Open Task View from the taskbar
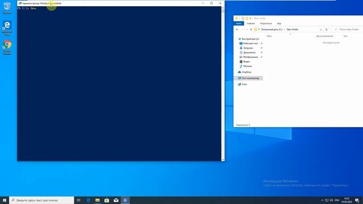The image size is (363, 204). click(79, 200)
